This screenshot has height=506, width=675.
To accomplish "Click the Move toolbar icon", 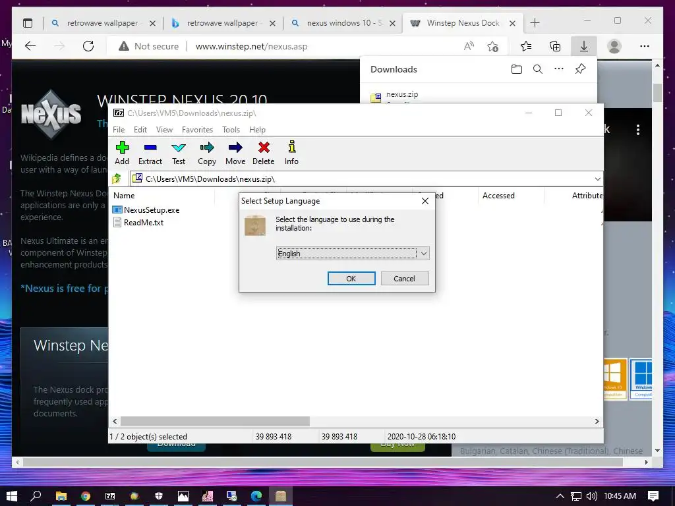I will [x=235, y=153].
